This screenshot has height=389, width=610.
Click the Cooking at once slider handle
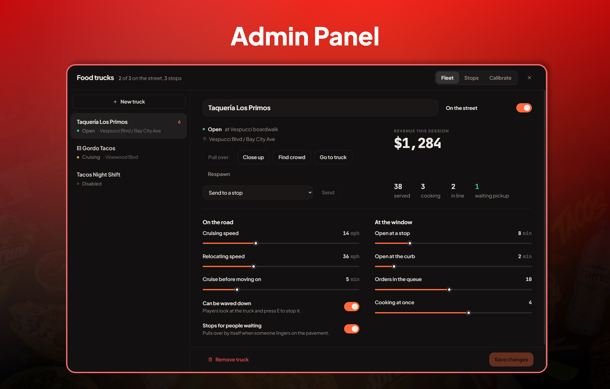(x=469, y=313)
